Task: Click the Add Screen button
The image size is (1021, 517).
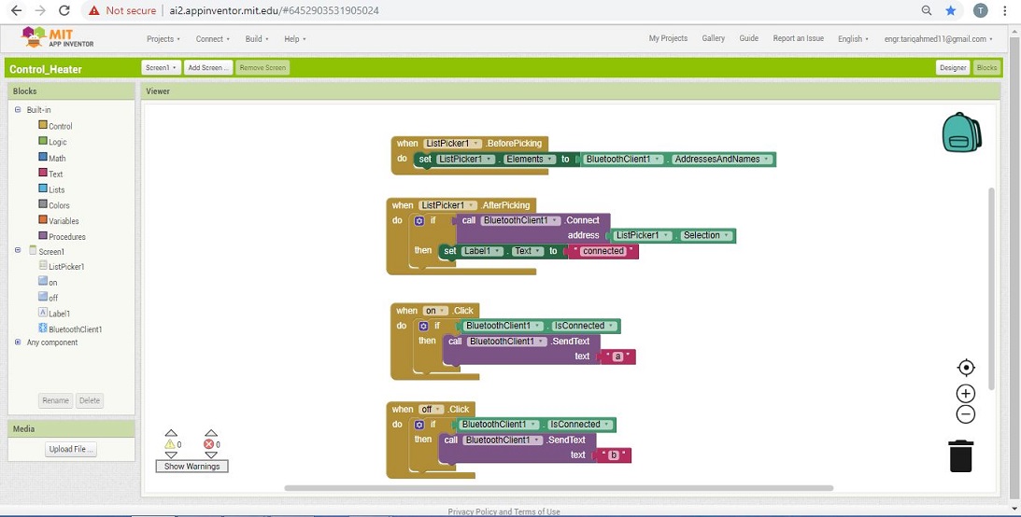Action: (207, 67)
